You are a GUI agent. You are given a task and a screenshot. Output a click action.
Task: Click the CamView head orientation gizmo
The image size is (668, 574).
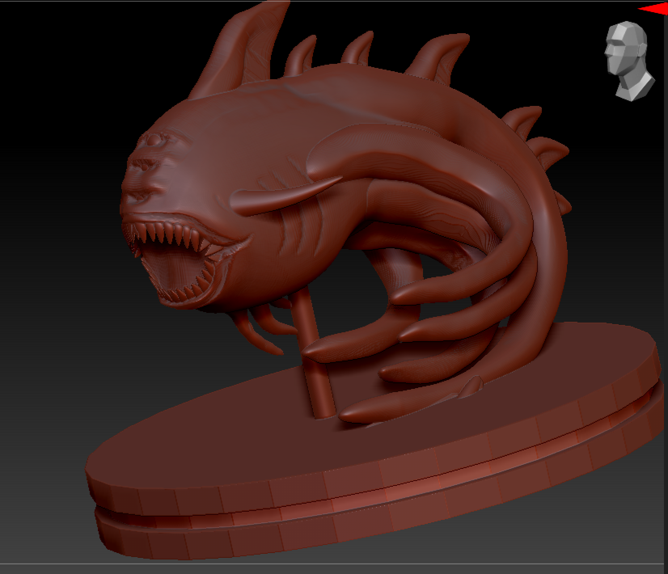point(629,61)
